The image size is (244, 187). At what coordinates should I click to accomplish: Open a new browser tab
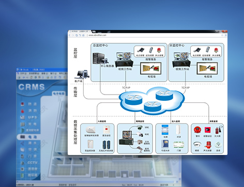[94, 32]
